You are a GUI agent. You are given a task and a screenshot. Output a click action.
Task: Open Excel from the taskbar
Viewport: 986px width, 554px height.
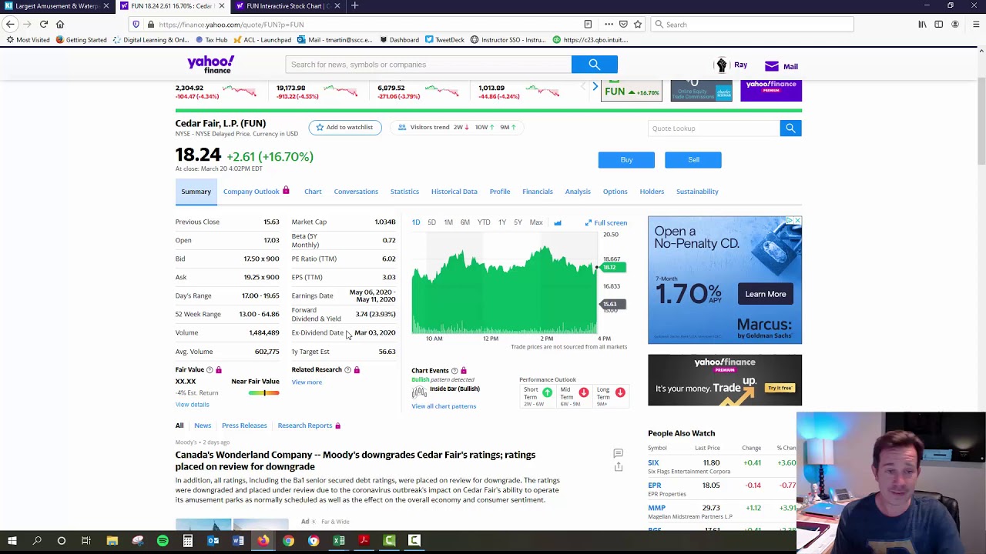coord(339,541)
